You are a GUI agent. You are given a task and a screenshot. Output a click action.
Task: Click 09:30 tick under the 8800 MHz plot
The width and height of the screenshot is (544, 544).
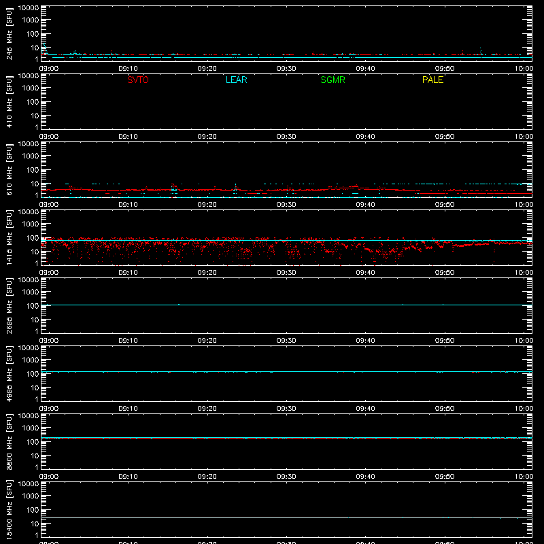click(286, 477)
